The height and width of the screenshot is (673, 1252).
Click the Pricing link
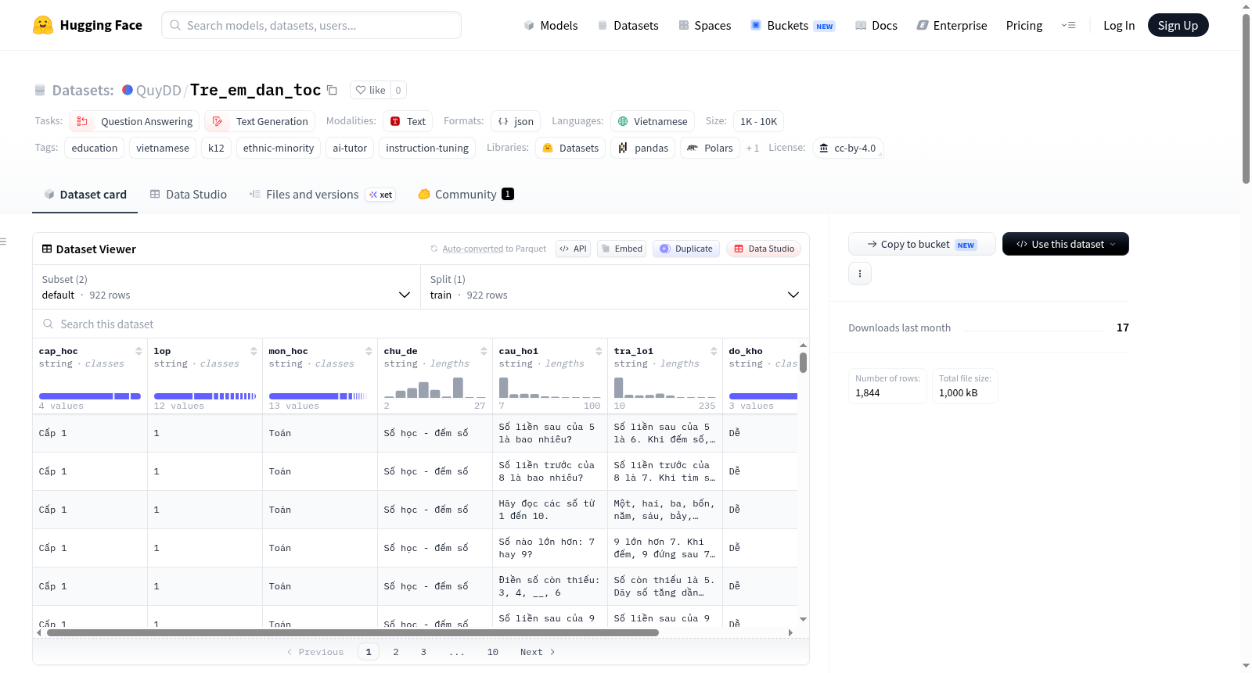1024,25
